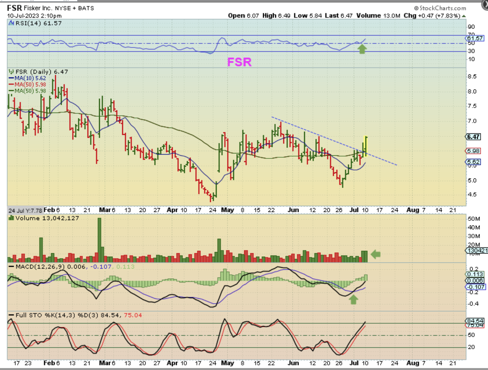Click the 90 level on RSI axis
Image resolution: width=488 pixels, height=370 pixels.
[471, 27]
